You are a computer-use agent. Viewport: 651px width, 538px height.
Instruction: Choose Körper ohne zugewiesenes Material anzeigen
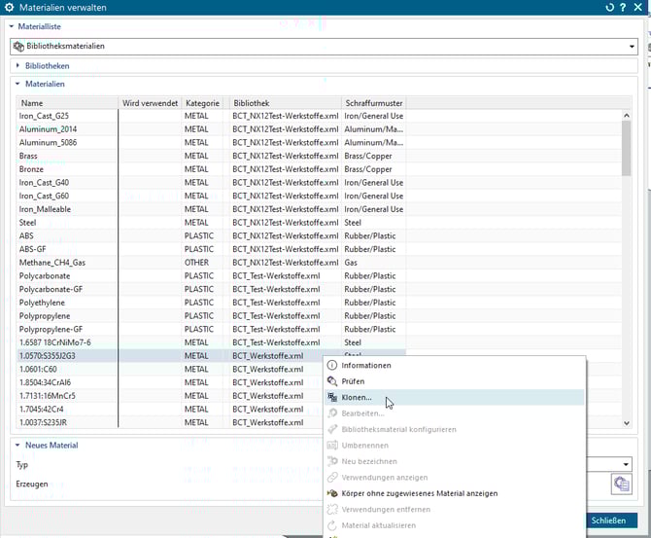click(420, 493)
